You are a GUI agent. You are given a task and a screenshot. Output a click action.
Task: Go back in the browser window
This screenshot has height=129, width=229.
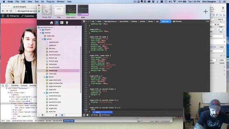pos(3,11)
